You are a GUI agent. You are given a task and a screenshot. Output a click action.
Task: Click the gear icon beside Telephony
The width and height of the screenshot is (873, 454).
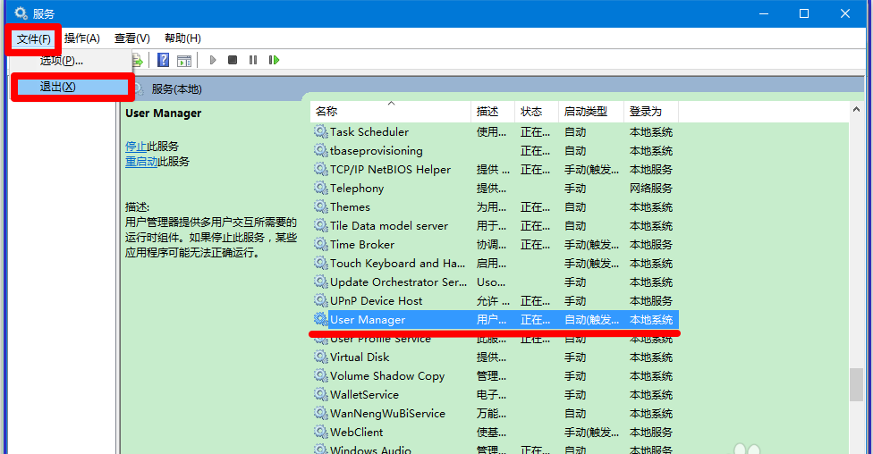pyautogui.click(x=321, y=188)
